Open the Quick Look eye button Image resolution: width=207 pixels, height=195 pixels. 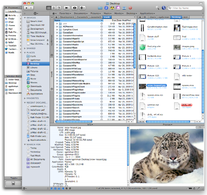click(x=75, y=8)
